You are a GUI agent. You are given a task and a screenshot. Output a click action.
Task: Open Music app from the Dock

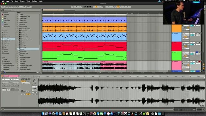(108, 114)
